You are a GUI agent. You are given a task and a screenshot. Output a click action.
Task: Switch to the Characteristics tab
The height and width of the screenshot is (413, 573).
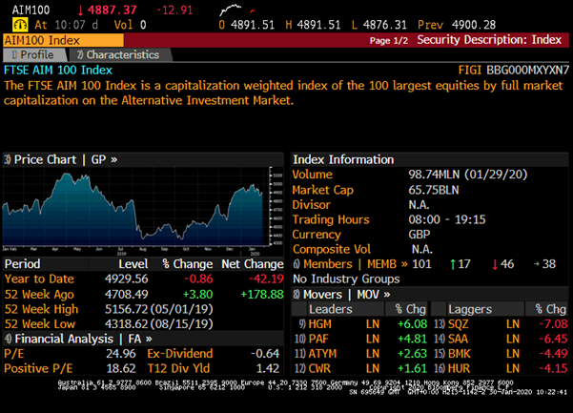tap(120, 54)
